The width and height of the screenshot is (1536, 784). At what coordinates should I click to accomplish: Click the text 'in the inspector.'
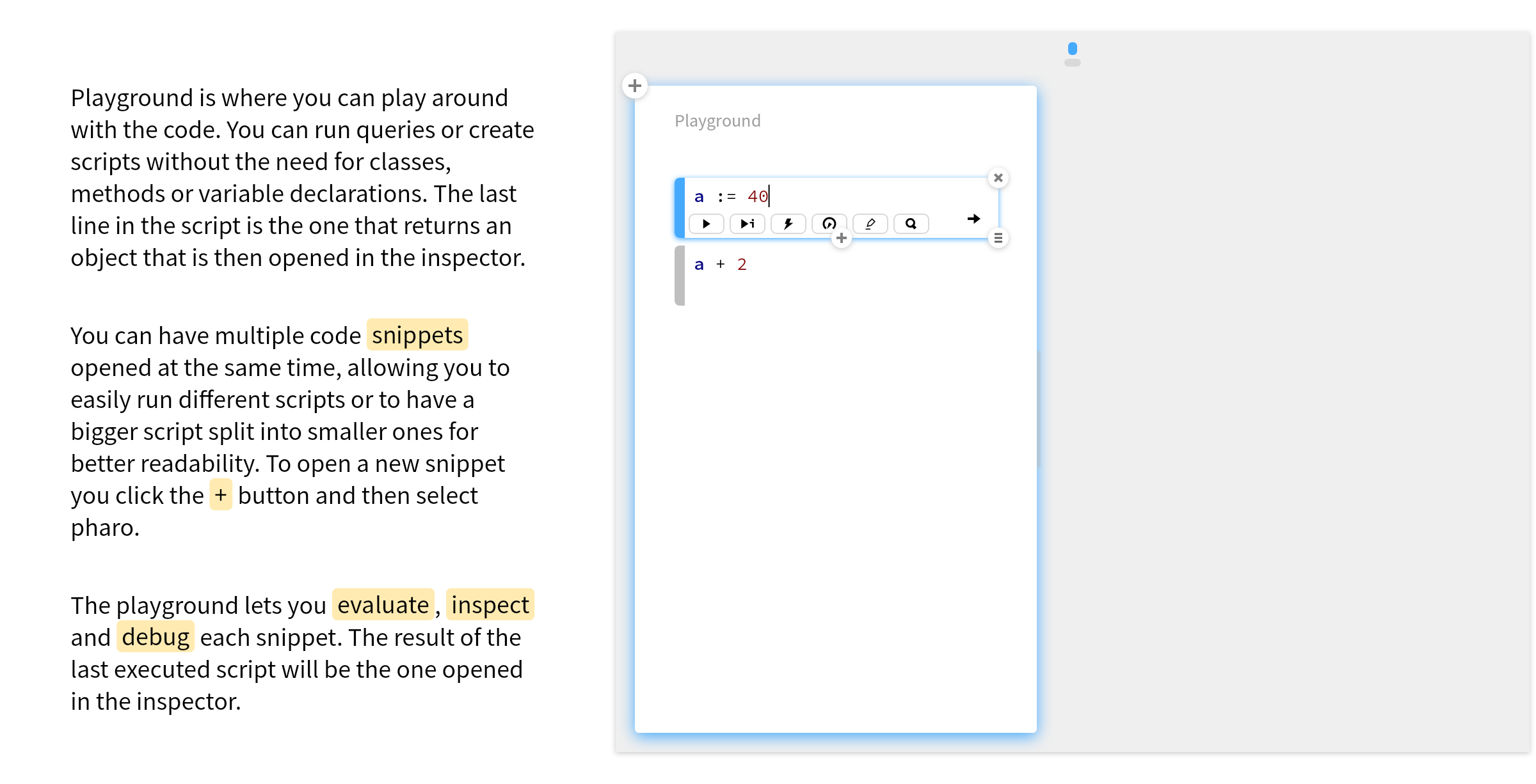pyautogui.click(x=156, y=702)
